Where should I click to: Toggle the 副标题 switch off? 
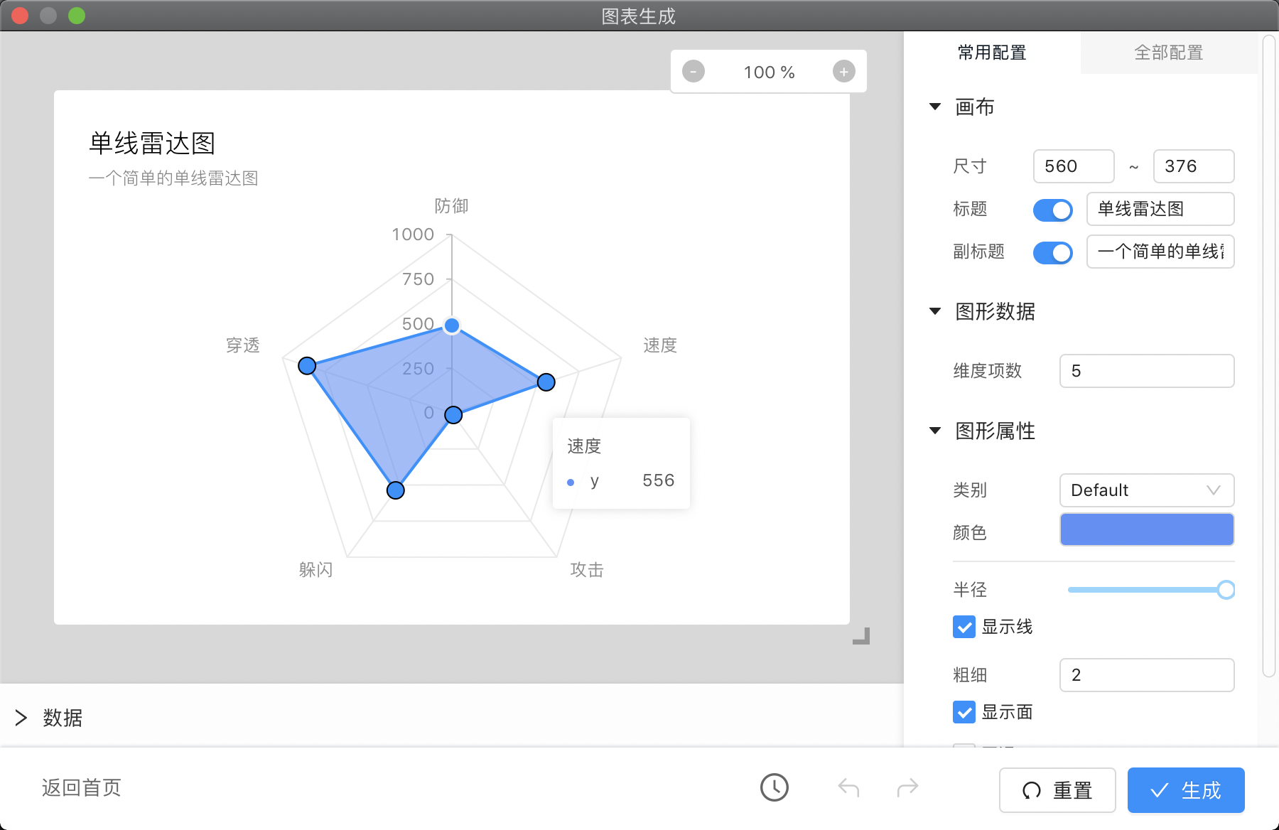(1052, 252)
